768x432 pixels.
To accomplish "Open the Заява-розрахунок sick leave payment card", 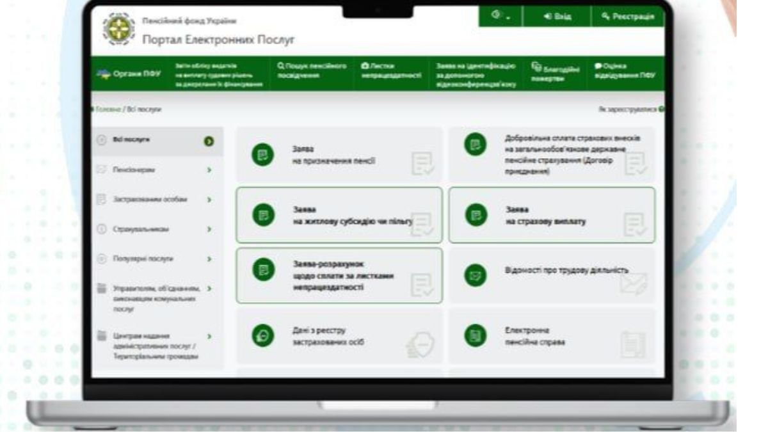I will coord(339,275).
